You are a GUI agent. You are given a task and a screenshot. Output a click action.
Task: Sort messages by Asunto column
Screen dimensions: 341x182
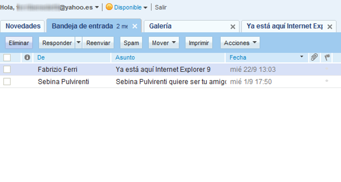tap(125, 57)
